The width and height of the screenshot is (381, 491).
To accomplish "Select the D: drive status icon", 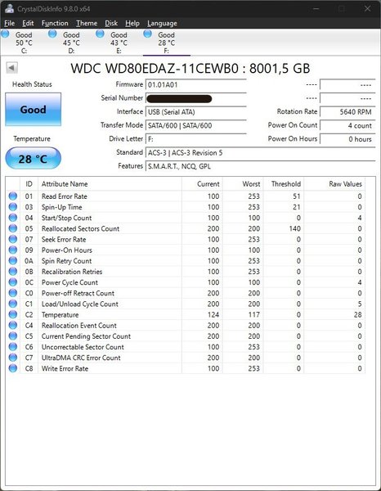I will (x=52, y=34).
